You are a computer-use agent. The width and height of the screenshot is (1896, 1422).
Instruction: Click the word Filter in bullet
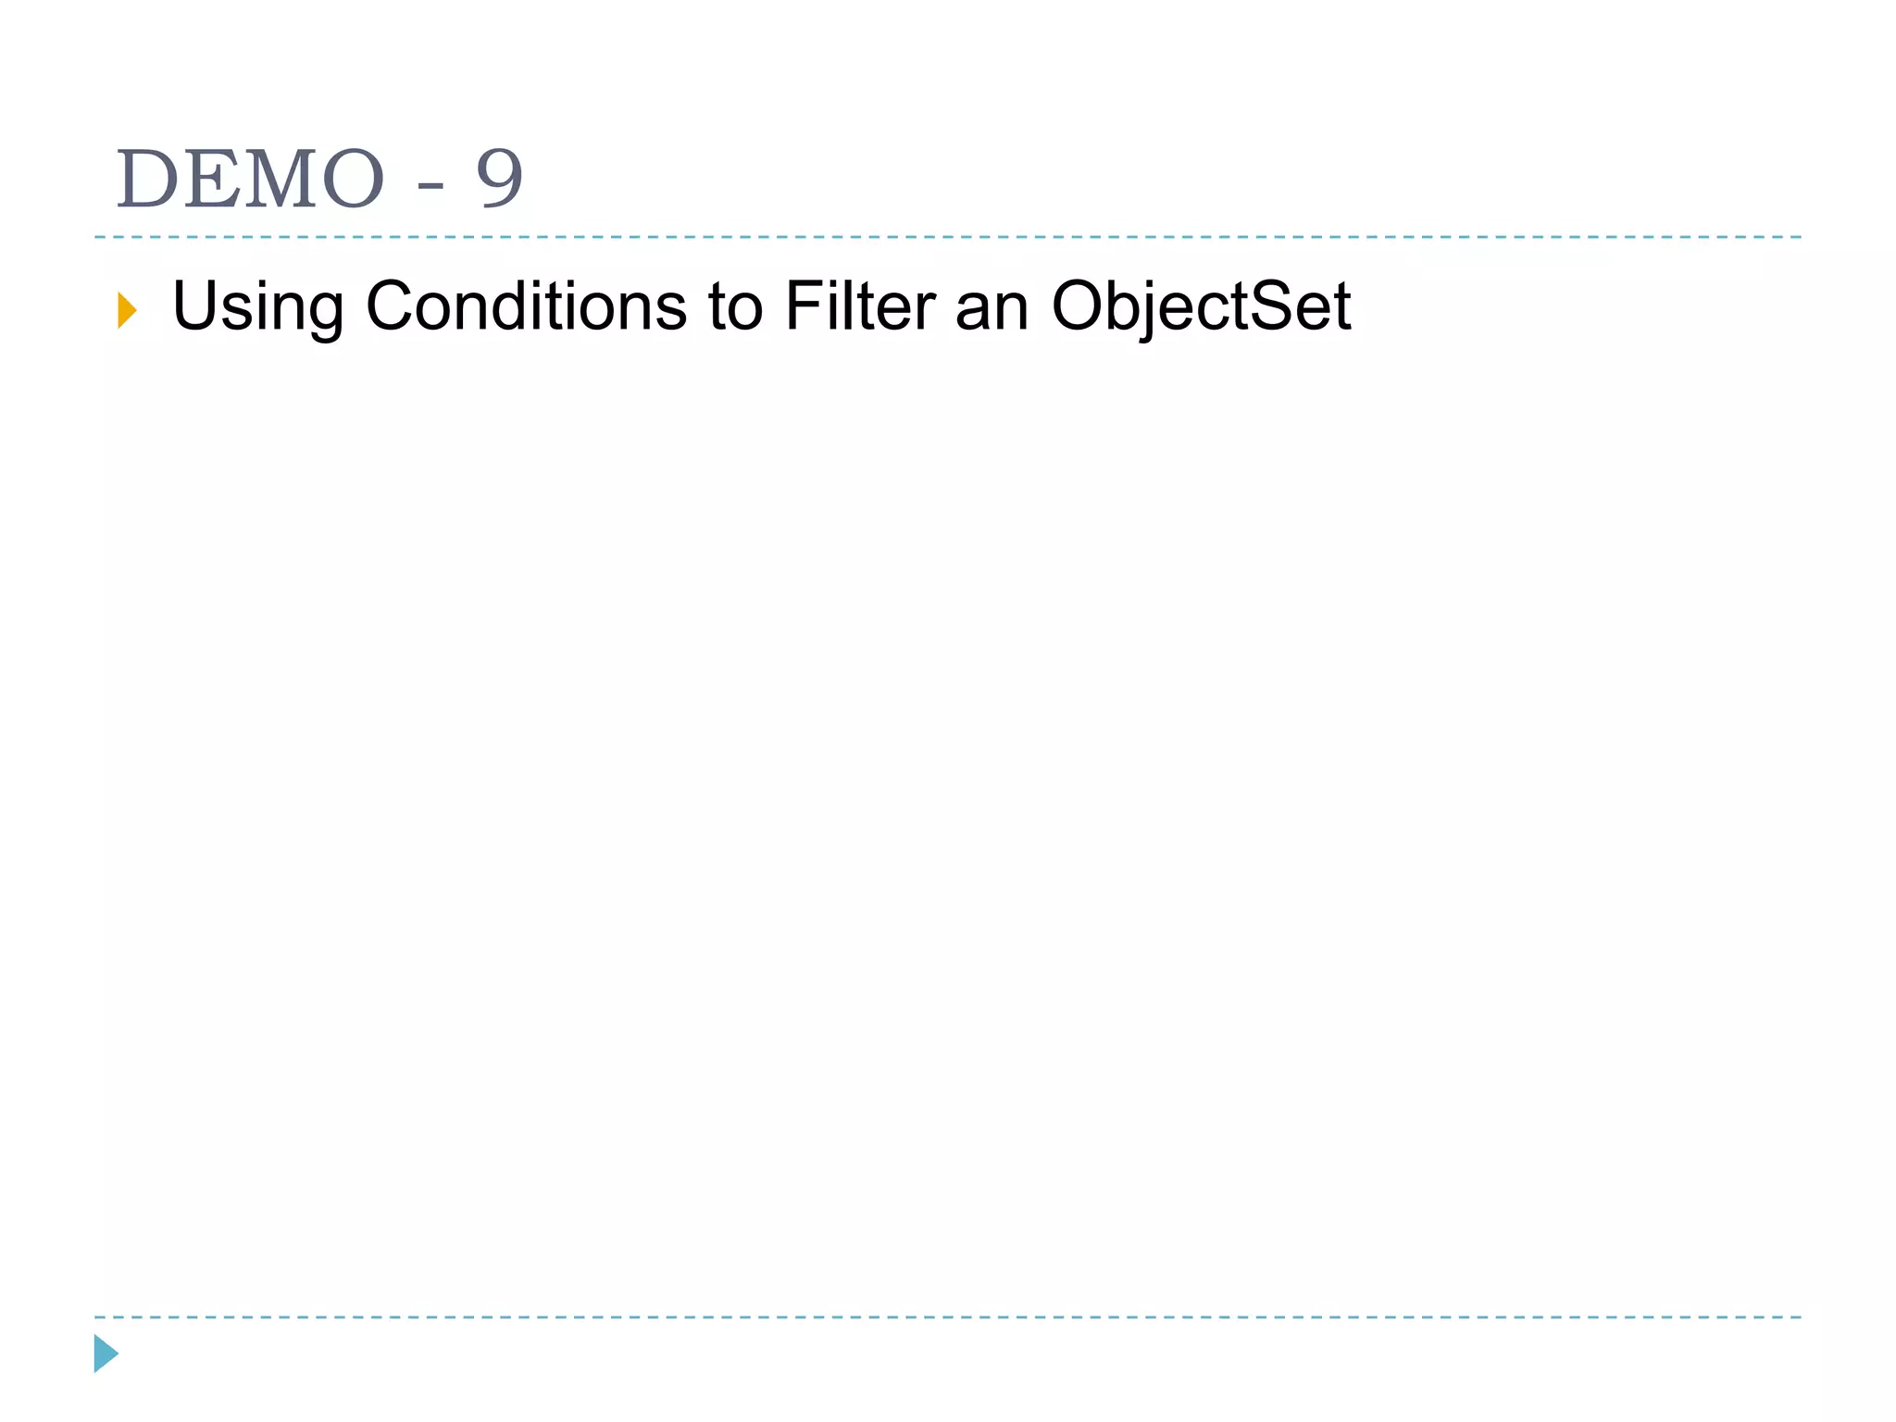[x=860, y=306]
